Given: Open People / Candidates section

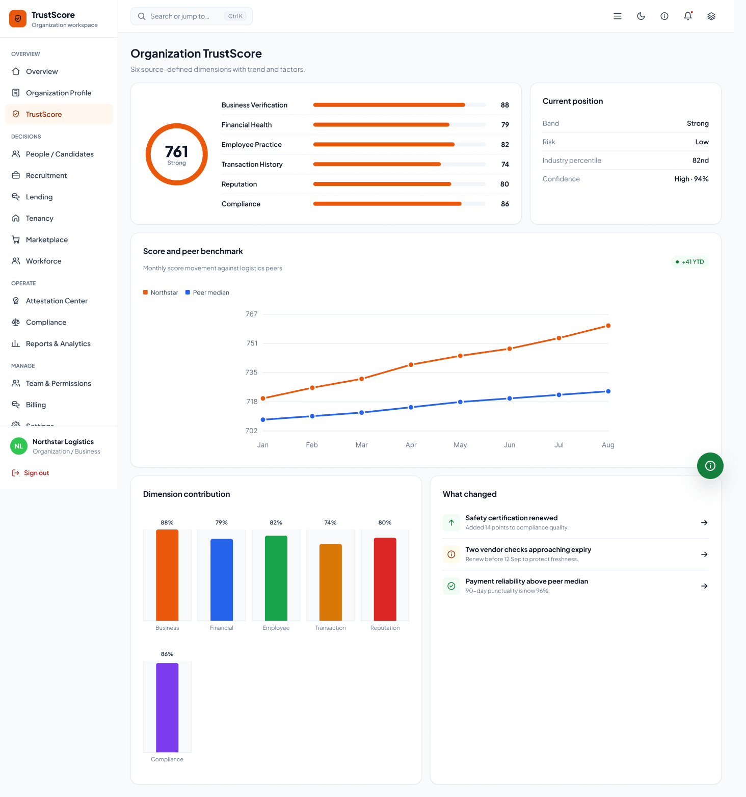Looking at the screenshot, I should [x=59, y=154].
